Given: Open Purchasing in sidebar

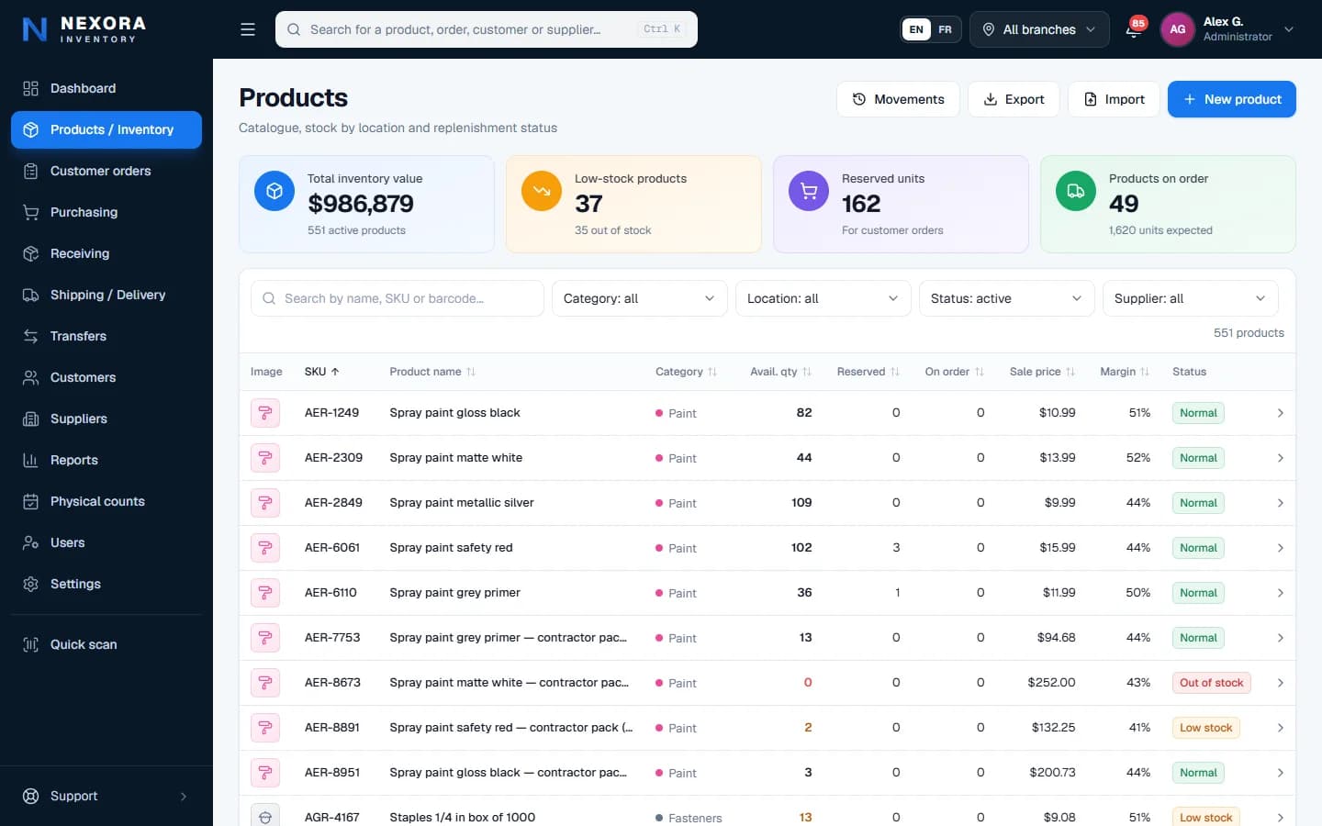Looking at the screenshot, I should (106, 212).
